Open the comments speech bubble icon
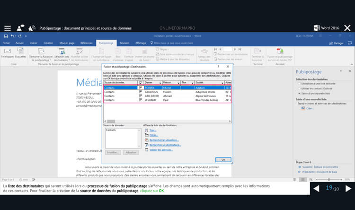355x210 pixels. click(350, 43)
